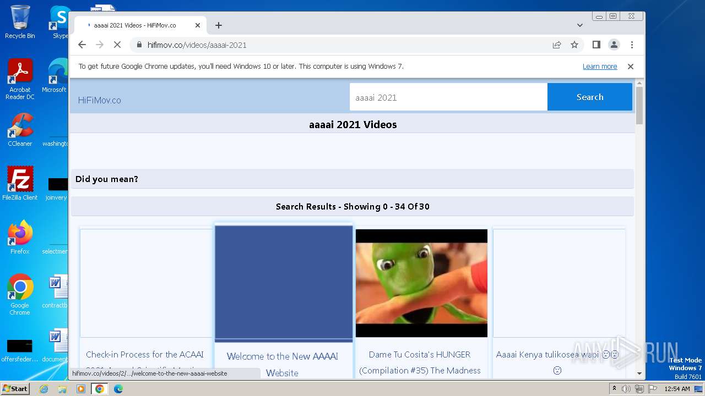The image size is (705, 396).
Task: Open FileZilla Client desktop icon
Action: [20, 183]
